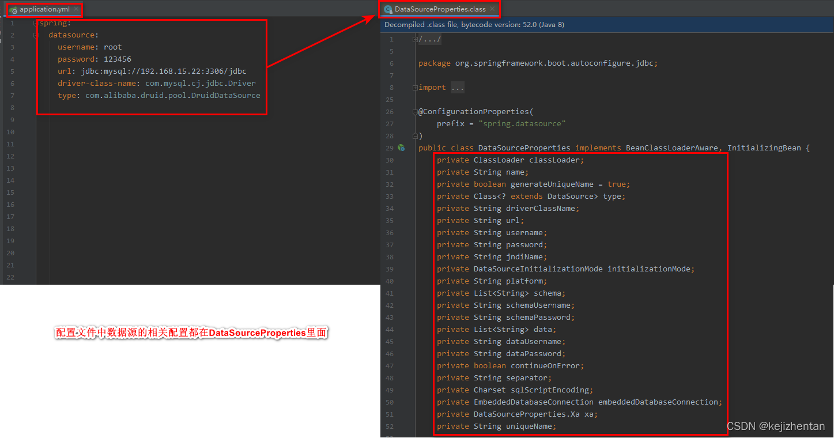The image size is (834, 438).
Task: Click the dataUsername field
Action: (x=501, y=342)
